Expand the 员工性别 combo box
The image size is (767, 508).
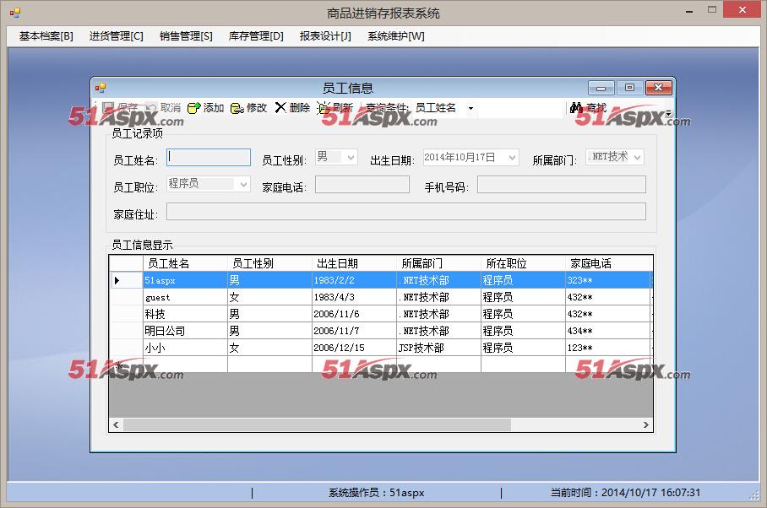tap(351, 158)
